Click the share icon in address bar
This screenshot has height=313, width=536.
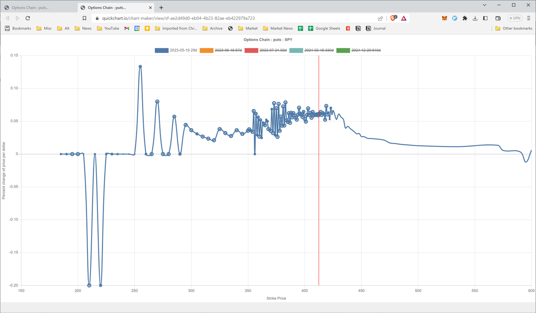(x=380, y=18)
